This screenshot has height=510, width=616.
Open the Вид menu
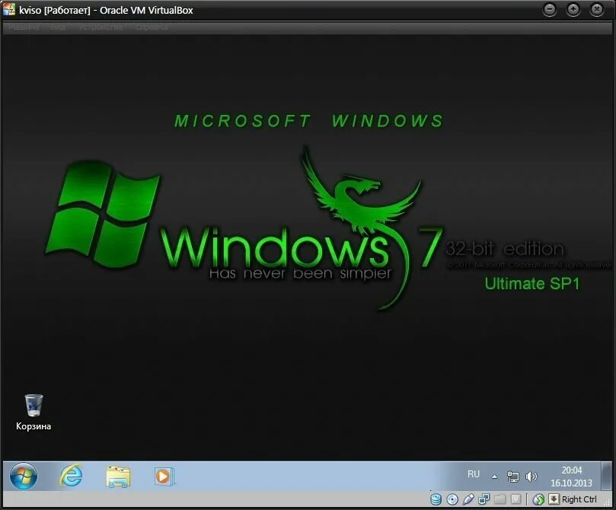[x=58, y=27]
